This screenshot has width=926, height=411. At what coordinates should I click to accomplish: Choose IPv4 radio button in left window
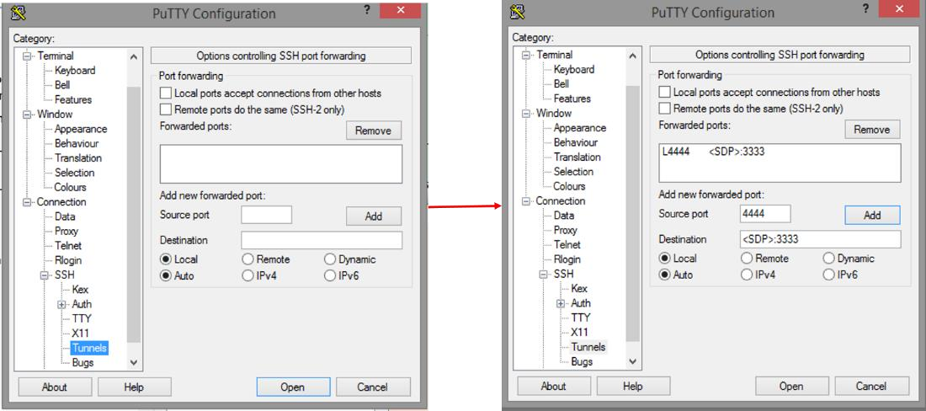[x=248, y=275]
